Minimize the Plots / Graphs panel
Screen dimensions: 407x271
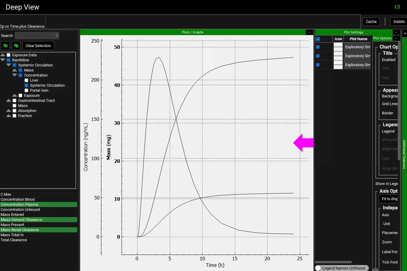(309, 32)
